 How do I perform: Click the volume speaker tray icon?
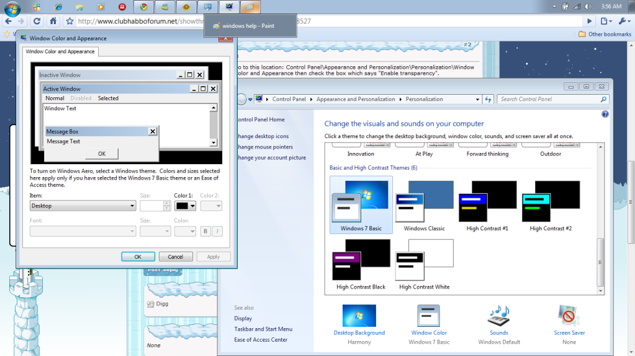click(x=588, y=6)
